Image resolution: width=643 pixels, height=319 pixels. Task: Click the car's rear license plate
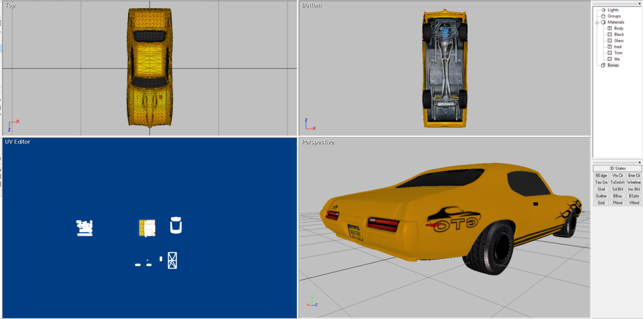(x=355, y=231)
